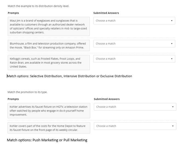Viewport: 190px width, 150px height.
Task: Click the Push or Pull Marketing options line
Action: click(x=47, y=140)
